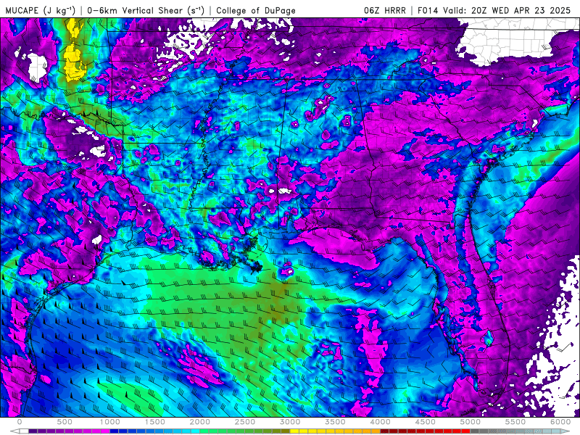Click the 0 value on the color scale
The image size is (580, 435).
(x=20, y=422)
